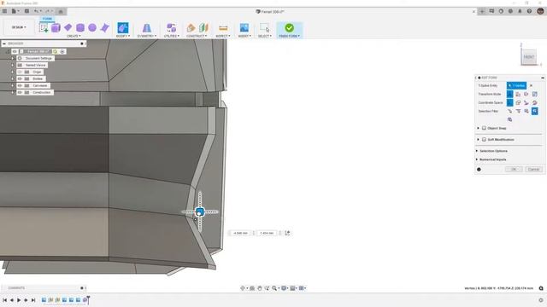Open the Utilities menu

tap(171, 36)
